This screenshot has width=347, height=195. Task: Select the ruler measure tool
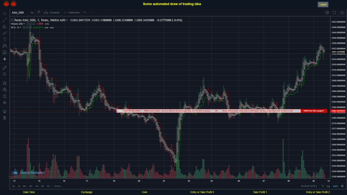(5, 68)
